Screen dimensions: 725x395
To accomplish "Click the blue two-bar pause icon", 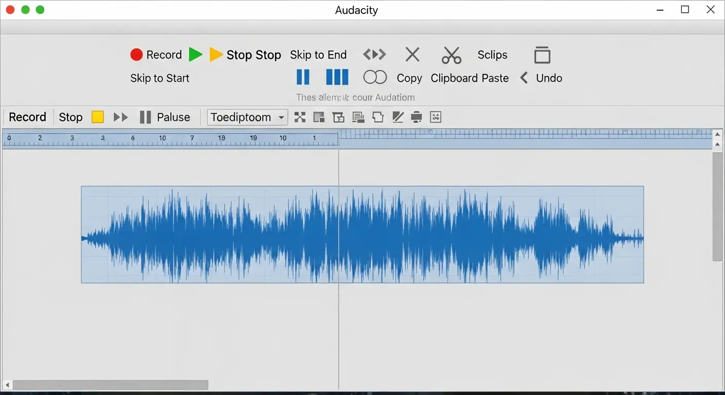I will [x=303, y=77].
